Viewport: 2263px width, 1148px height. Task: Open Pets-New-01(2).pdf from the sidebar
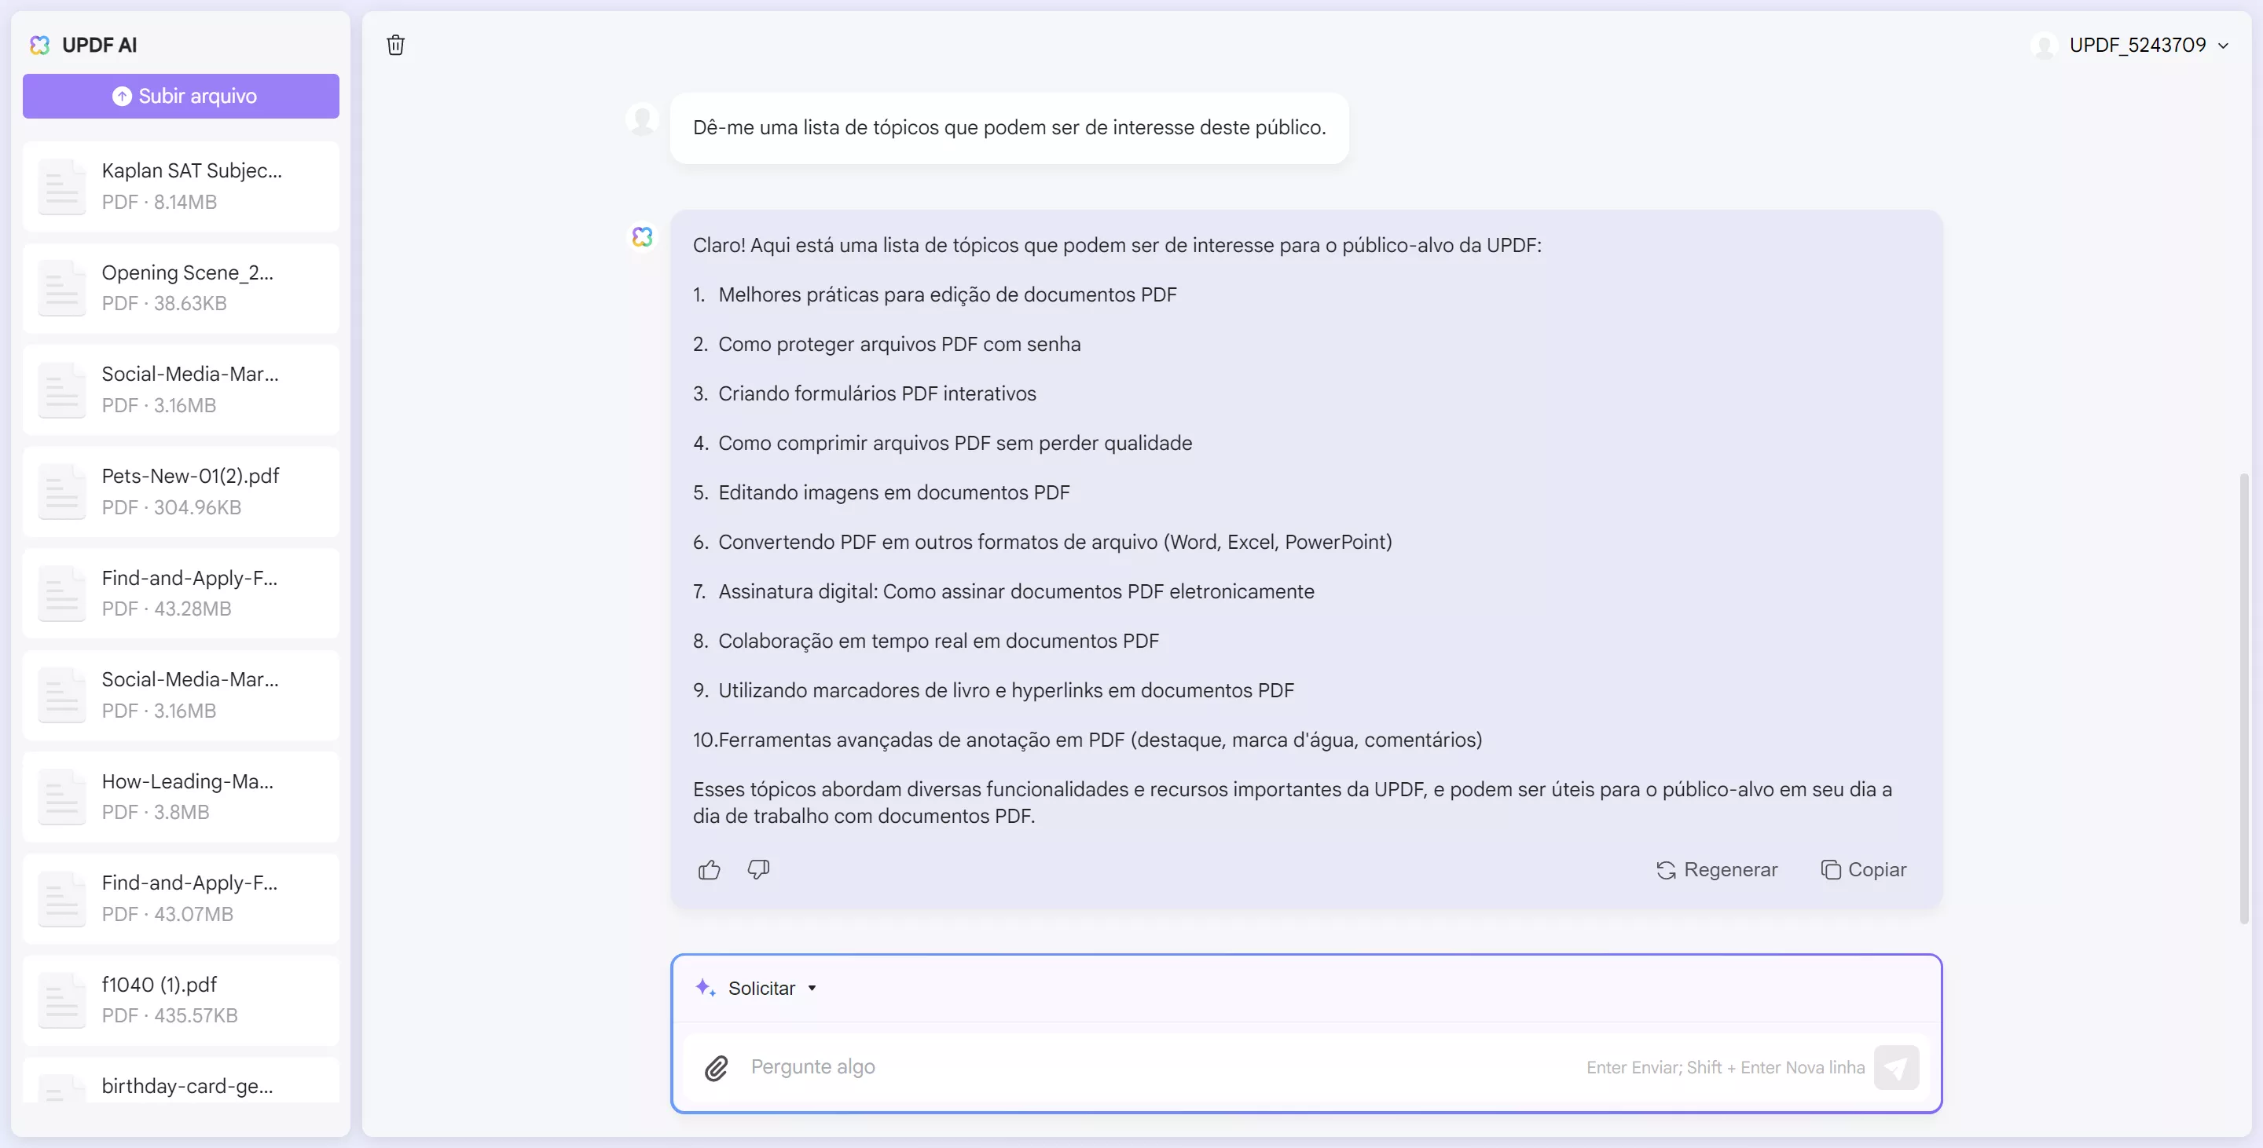click(x=180, y=492)
